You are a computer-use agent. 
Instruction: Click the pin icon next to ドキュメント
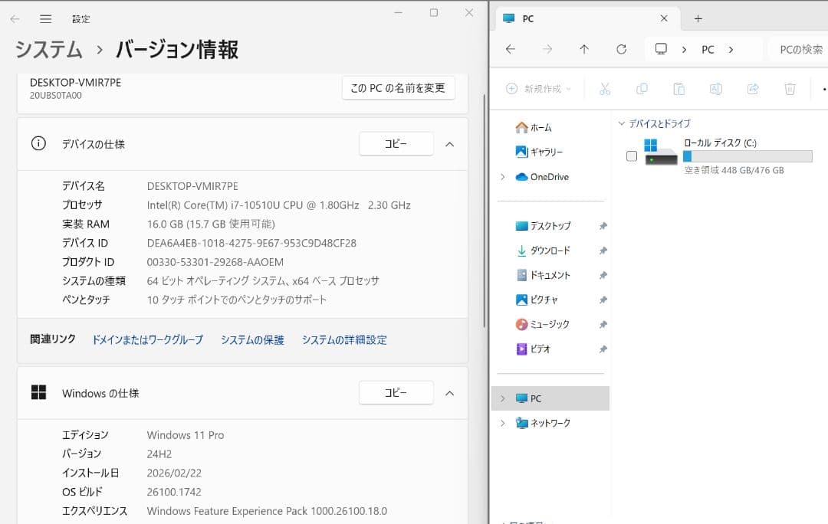[603, 276]
